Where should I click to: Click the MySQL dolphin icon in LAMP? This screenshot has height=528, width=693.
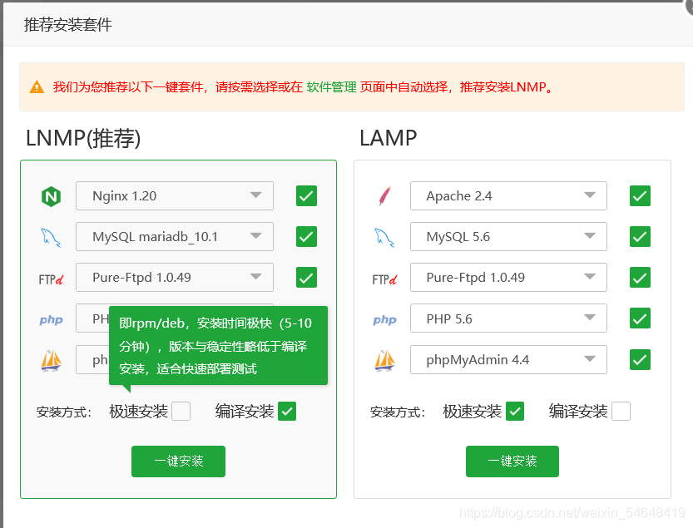[384, 238]
